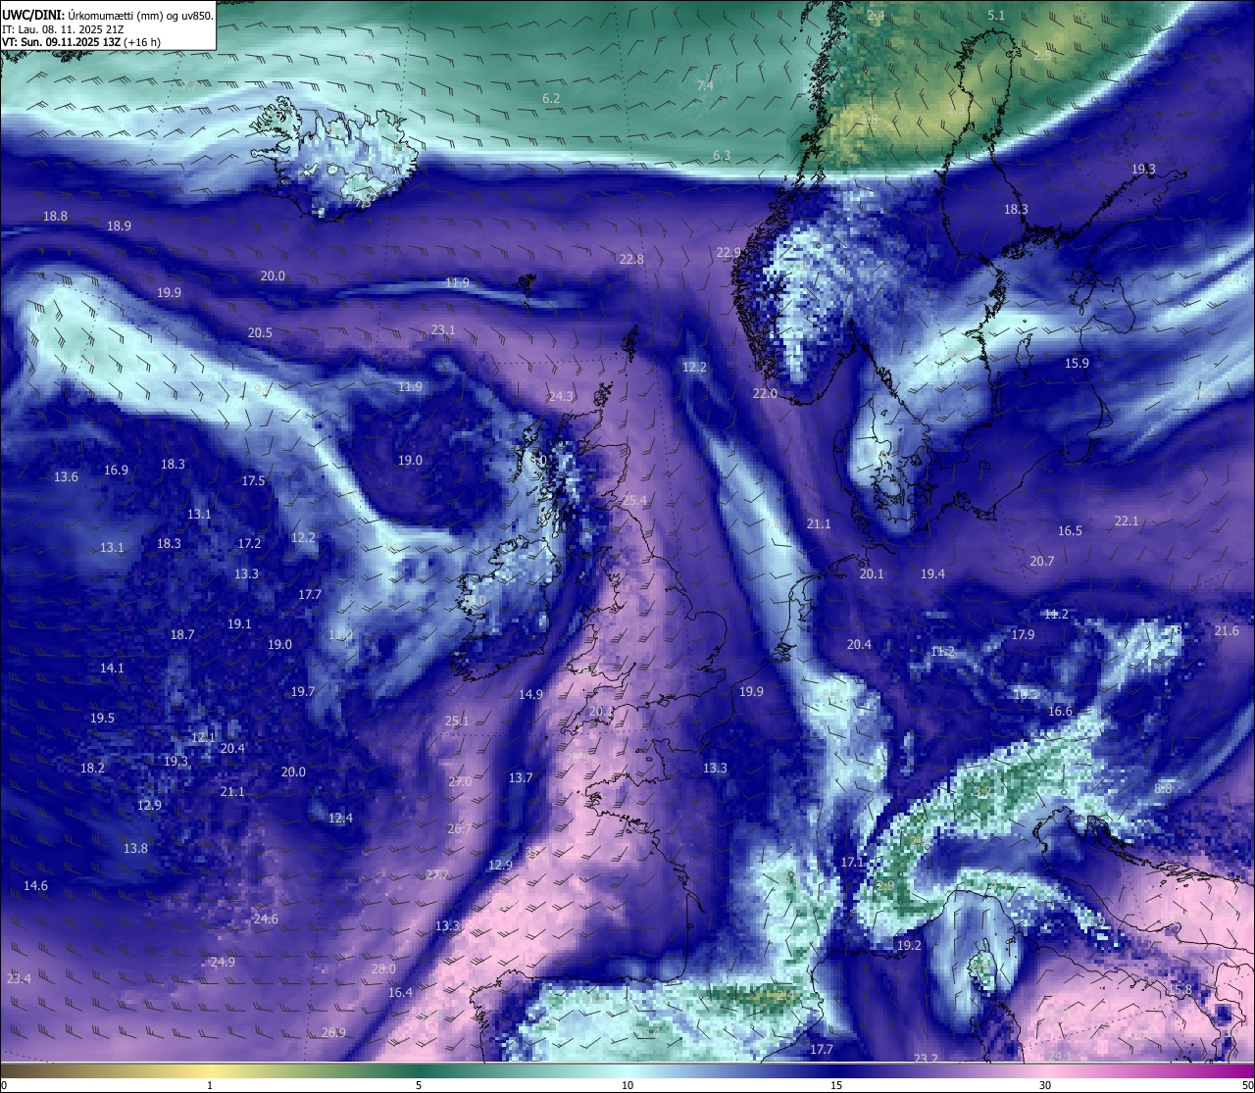This screenshot has height=1093, width=1255.
Task: Click the 12.4 value label
Action: click(340, 819)
